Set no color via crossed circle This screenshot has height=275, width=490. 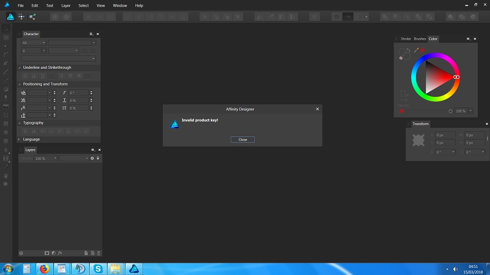coord(401,58)
